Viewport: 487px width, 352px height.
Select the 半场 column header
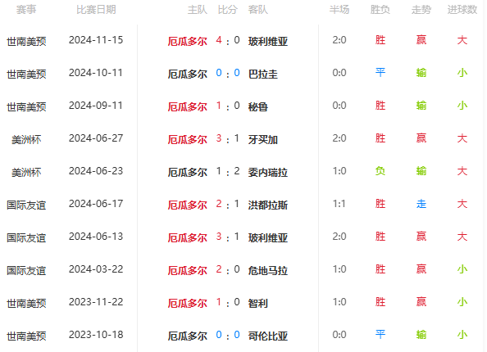(x=339, y=10)
